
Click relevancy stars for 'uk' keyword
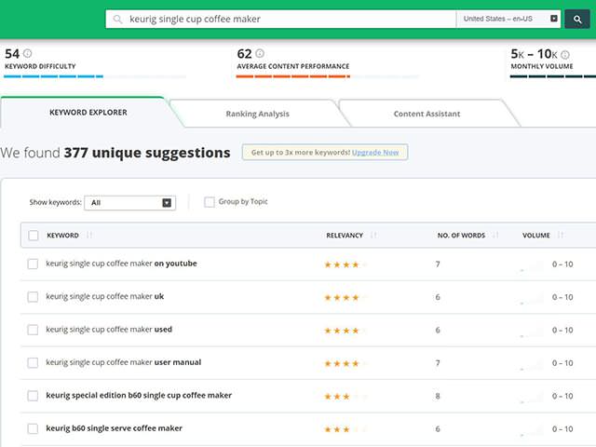click(345, 298)
